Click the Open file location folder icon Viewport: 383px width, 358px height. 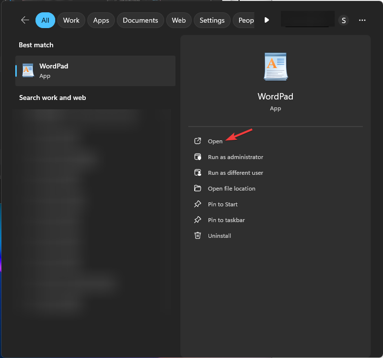click(198, 189)
